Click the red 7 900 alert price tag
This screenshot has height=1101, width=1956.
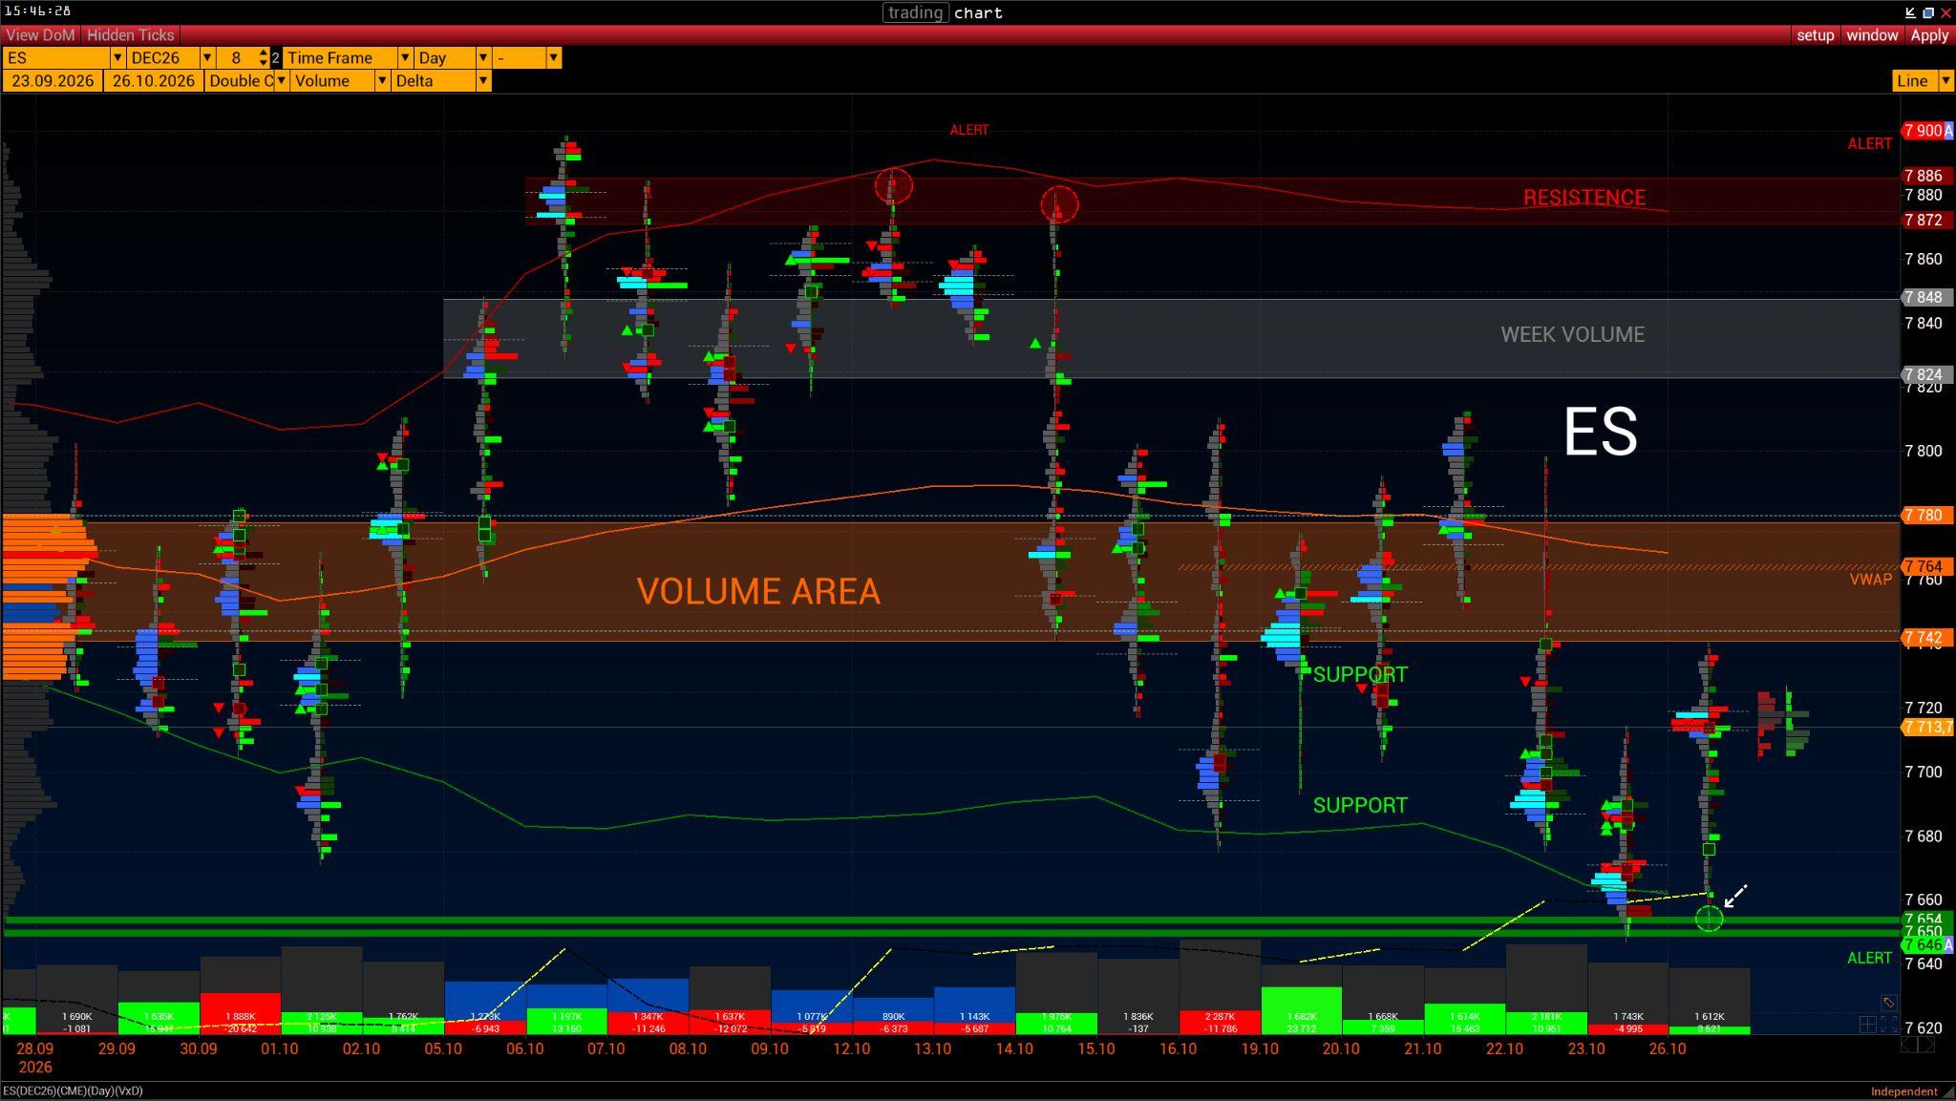[x=1926, y=131]
